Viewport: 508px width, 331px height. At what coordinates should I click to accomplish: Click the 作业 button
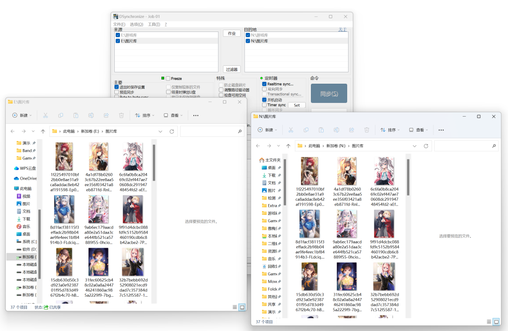tap(231, 33)
